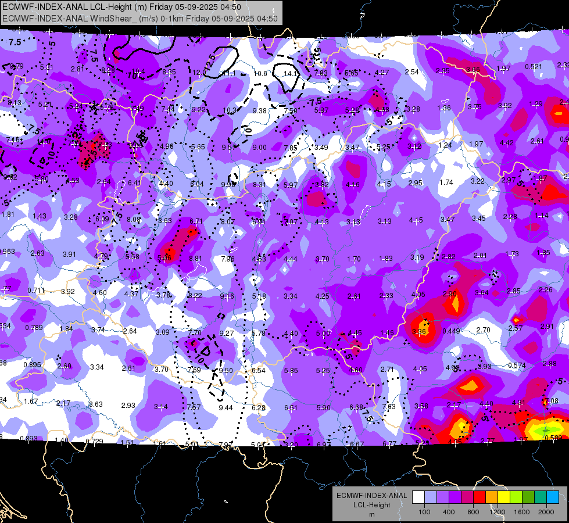Click the legend tick label 100
The width and height of the screenshot is (569, 523).
(424, 512)
